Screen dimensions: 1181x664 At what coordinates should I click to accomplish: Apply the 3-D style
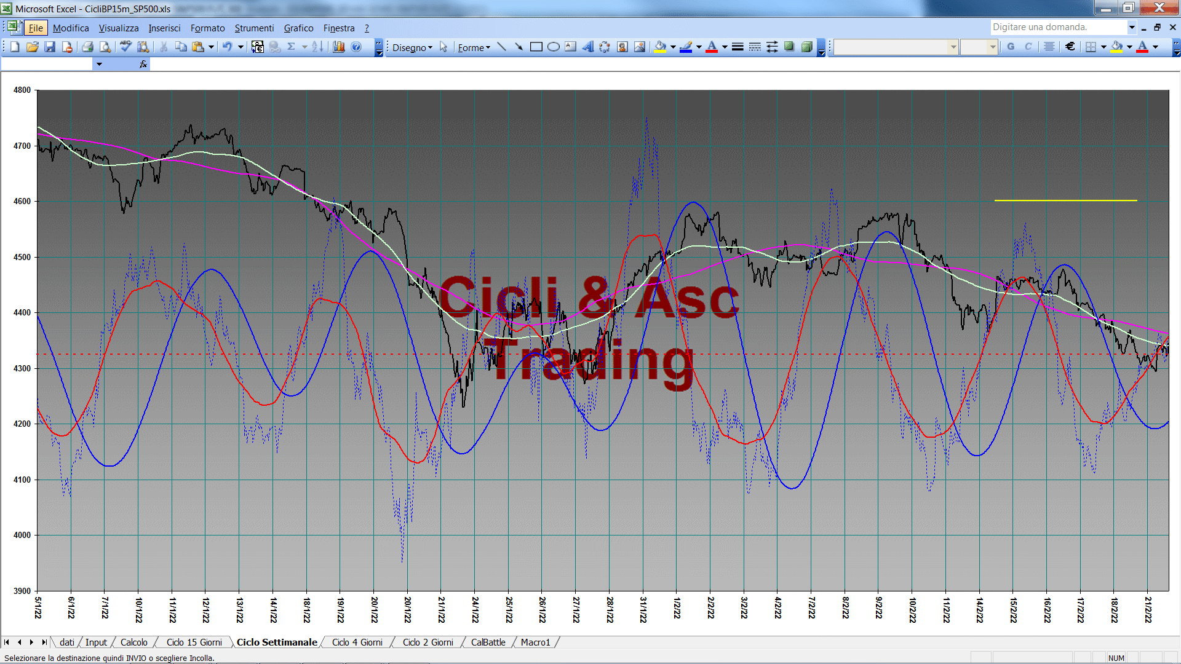(x=806, y=47)
